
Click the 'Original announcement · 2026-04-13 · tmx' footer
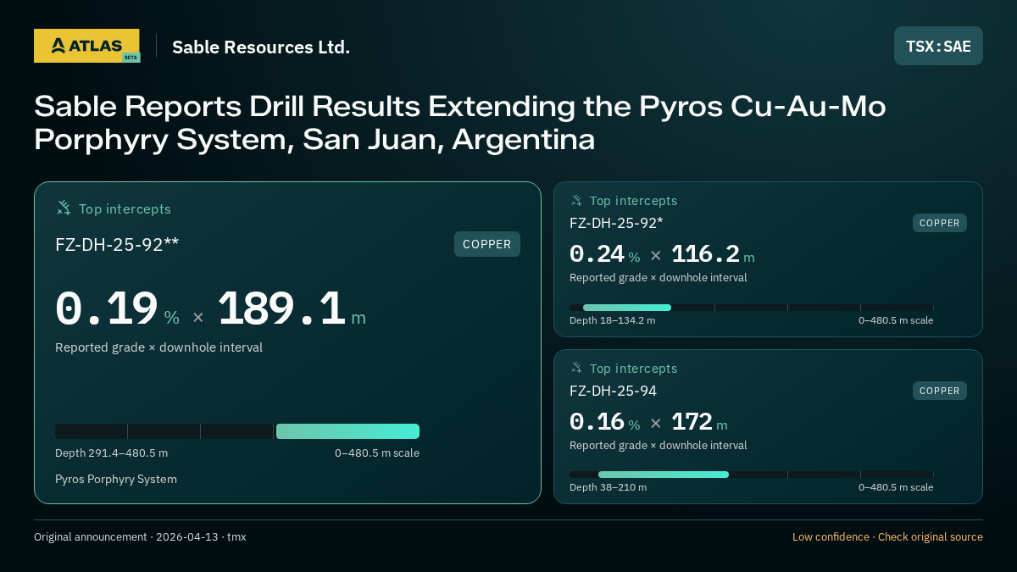coord(140,537)
